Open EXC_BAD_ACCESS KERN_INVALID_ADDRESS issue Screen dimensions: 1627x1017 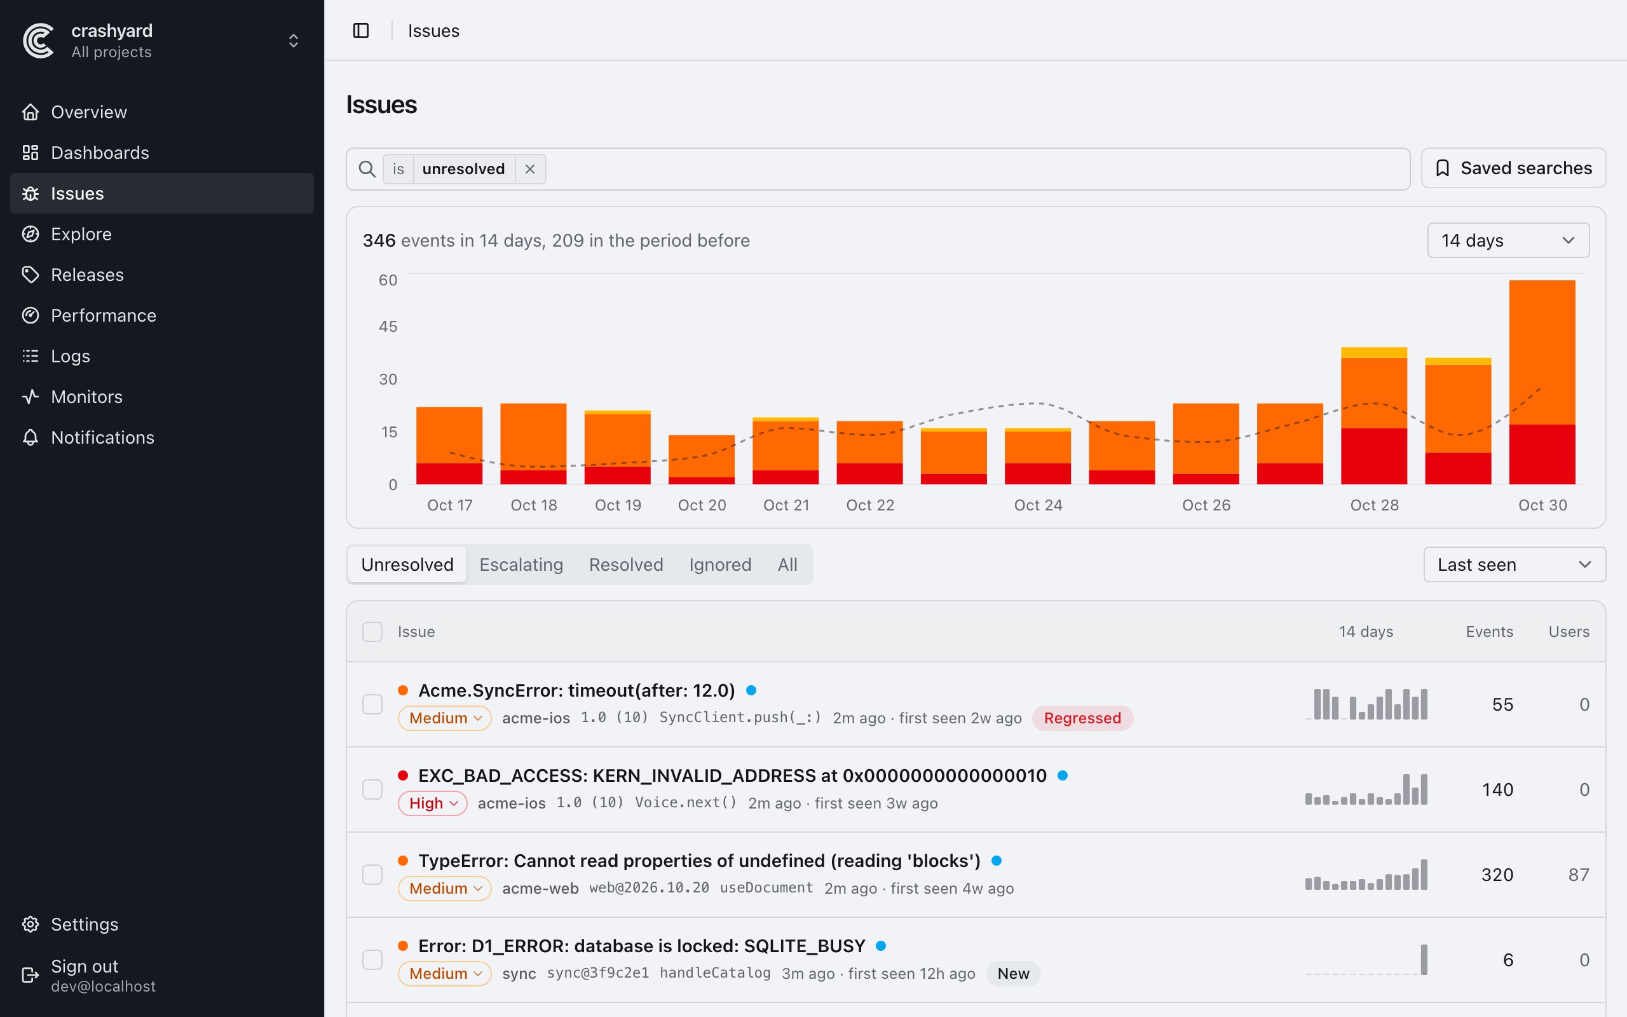point(732,775)
